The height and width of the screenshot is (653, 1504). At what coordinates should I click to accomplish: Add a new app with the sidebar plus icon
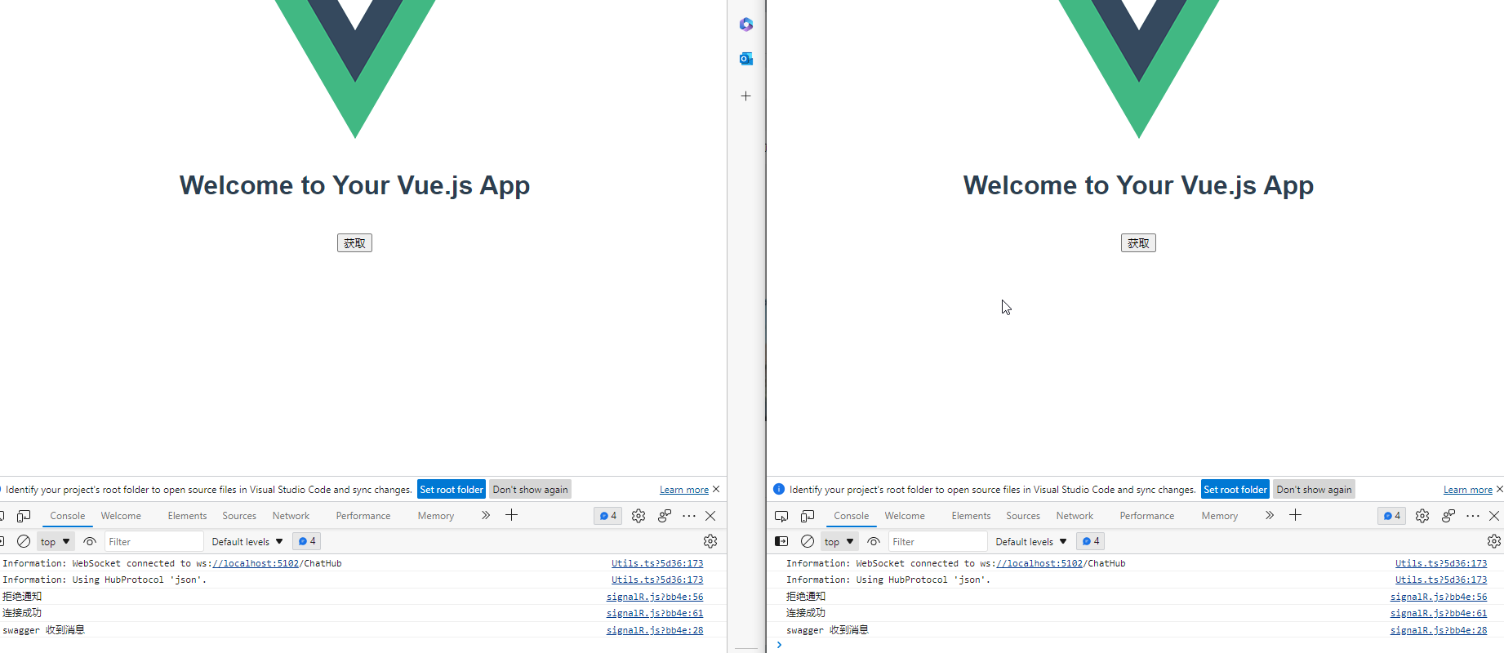tap(745, 96)
